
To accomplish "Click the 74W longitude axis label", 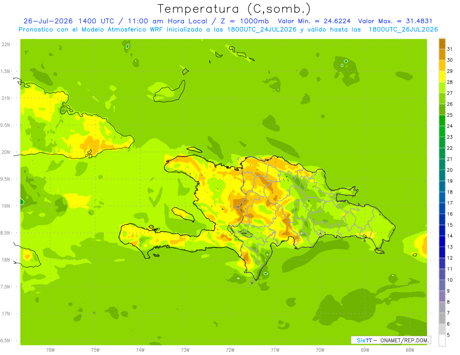I will pos(140,350).
